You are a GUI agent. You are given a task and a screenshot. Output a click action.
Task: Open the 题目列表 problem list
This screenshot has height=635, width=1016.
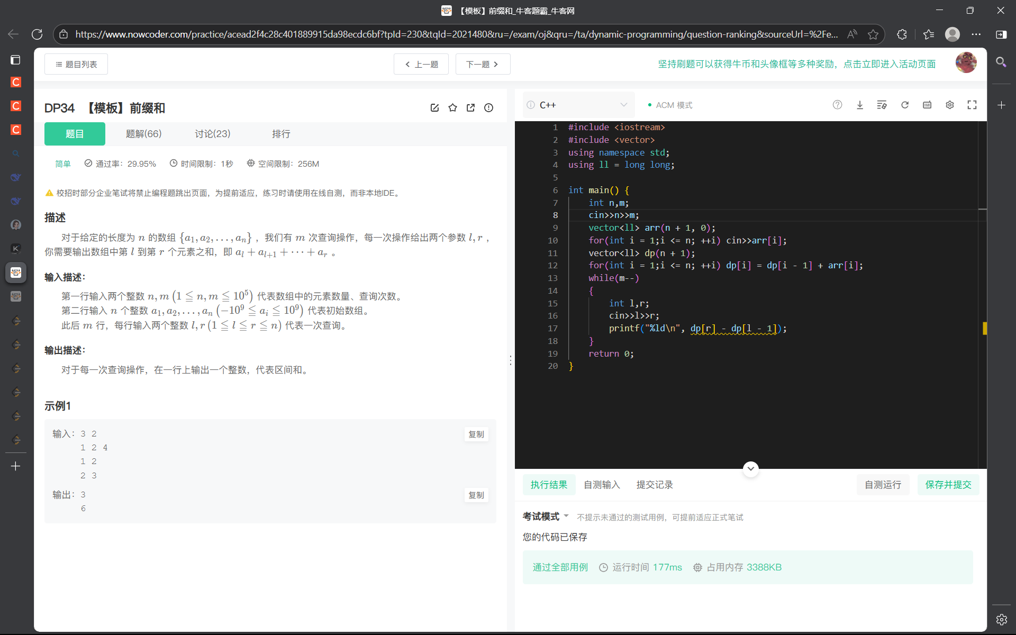point(76,64)
